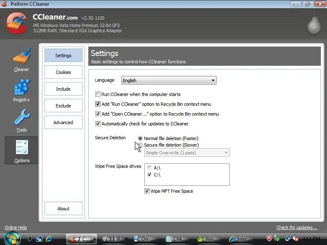Open the Tools section

[22, 120]
